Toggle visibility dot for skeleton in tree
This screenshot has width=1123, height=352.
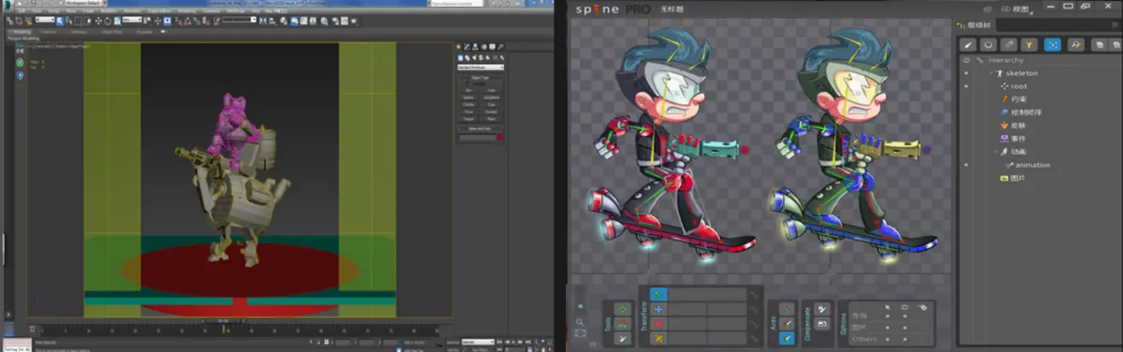coord(966,73)
